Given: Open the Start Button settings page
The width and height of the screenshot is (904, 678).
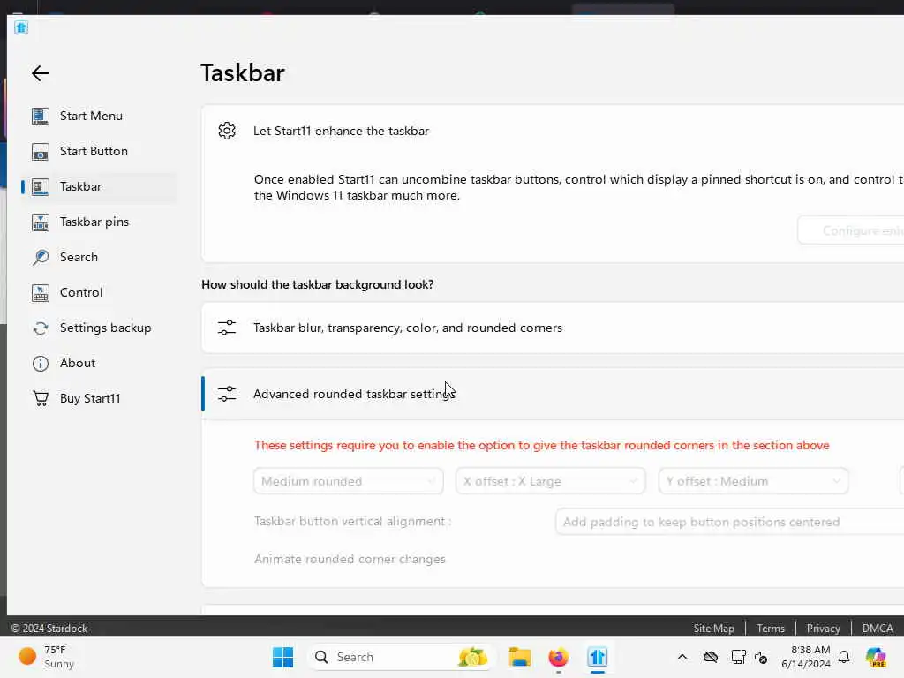Looking at the screenshot, I should pos(94,151).
